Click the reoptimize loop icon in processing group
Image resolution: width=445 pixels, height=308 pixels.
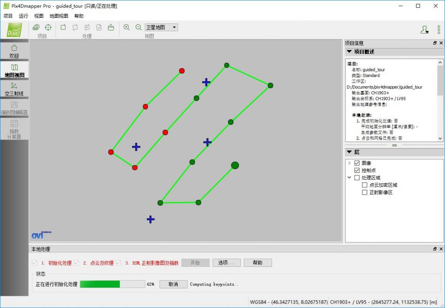[x=75, y=27]
